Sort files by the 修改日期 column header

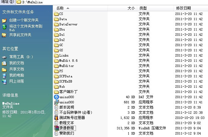point(183,8)
